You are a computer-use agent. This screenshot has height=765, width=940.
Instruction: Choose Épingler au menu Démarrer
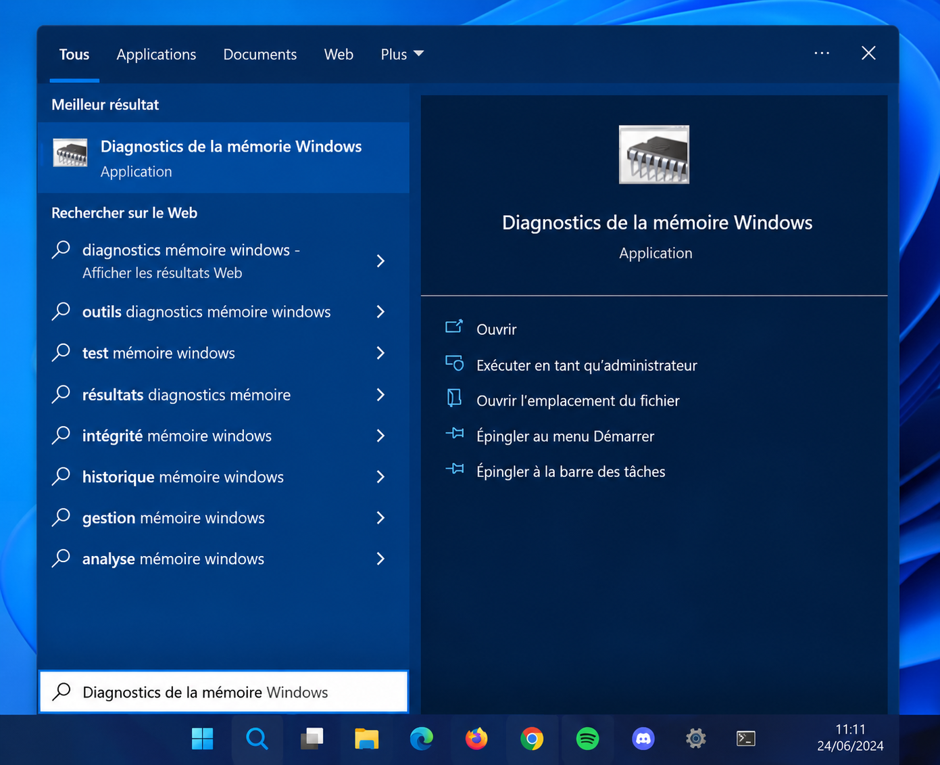coord(565,436)
